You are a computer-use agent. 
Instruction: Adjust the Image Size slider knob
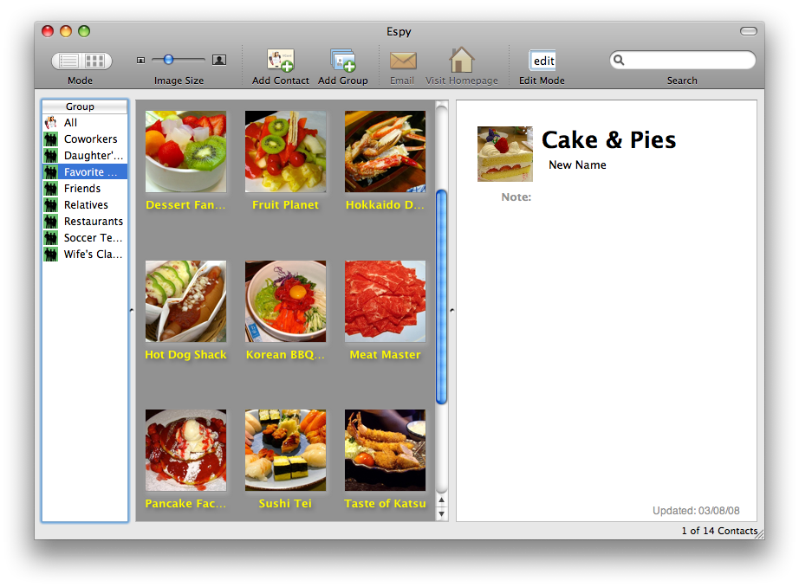[168, 60]
